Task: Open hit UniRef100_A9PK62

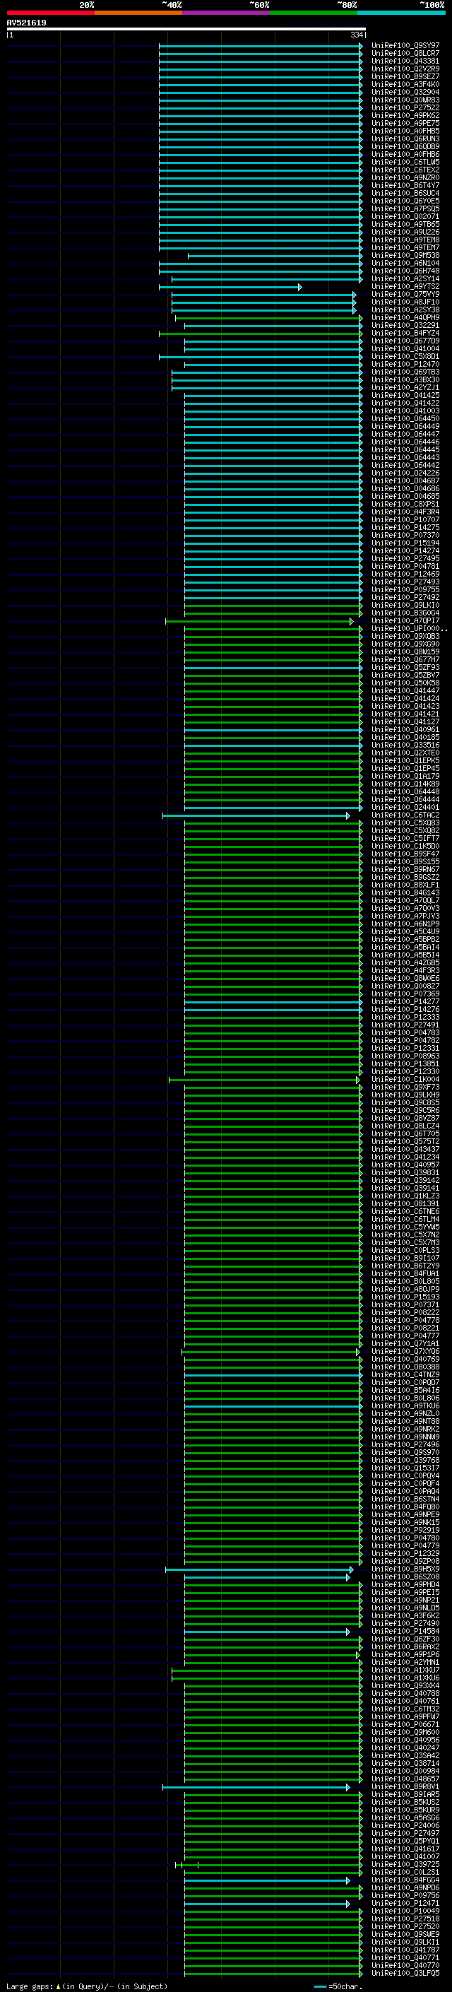Action: point(405,115)
